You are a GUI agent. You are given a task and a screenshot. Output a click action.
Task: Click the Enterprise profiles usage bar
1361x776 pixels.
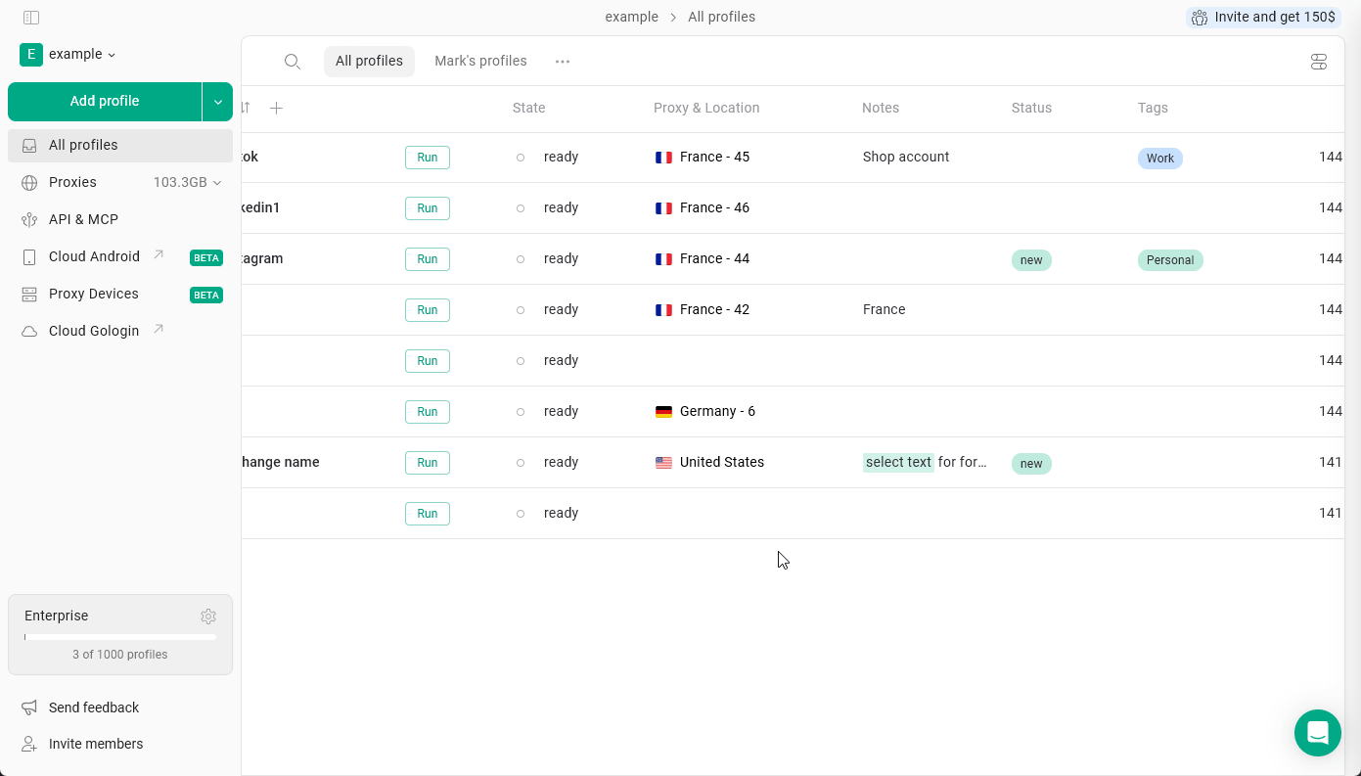point(119,637)
